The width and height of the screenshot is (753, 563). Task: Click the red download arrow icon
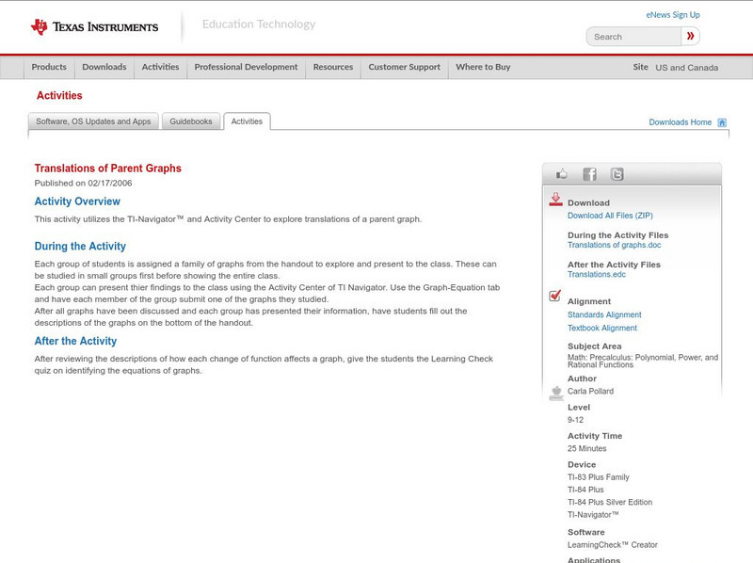(x=555, y=200)
